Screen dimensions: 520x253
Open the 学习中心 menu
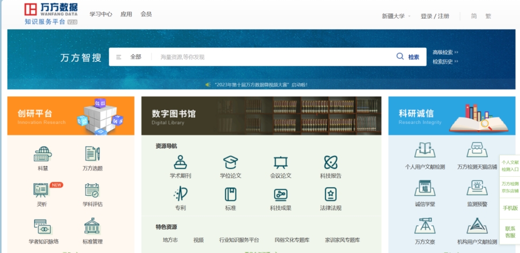pyautogui.click(x=101, y=14)
